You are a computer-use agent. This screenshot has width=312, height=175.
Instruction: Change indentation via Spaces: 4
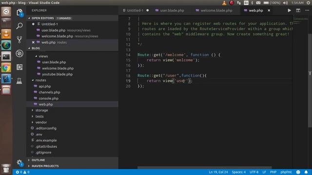coord(239,172)
